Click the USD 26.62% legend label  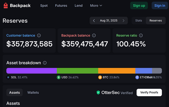pos(70,77)
